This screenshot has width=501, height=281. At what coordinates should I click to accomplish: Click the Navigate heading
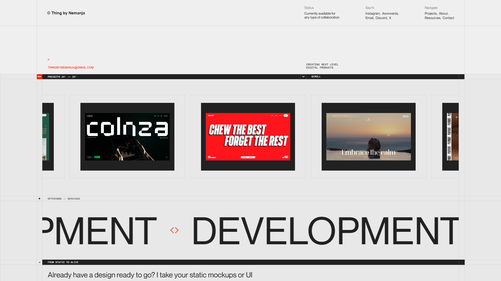click(x=431, y=8)
